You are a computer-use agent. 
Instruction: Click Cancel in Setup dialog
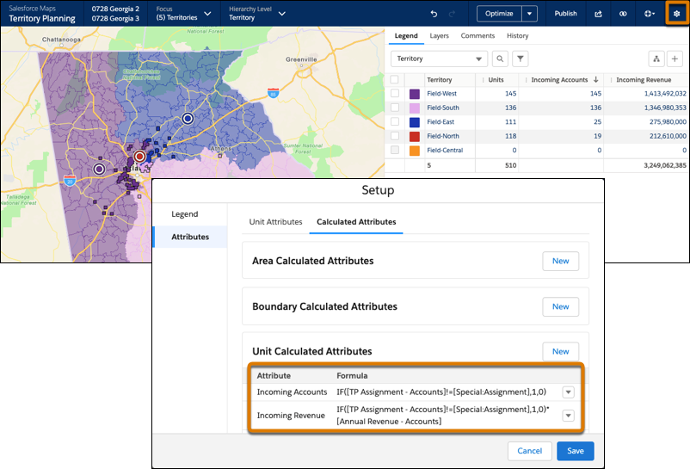[529, 451]
